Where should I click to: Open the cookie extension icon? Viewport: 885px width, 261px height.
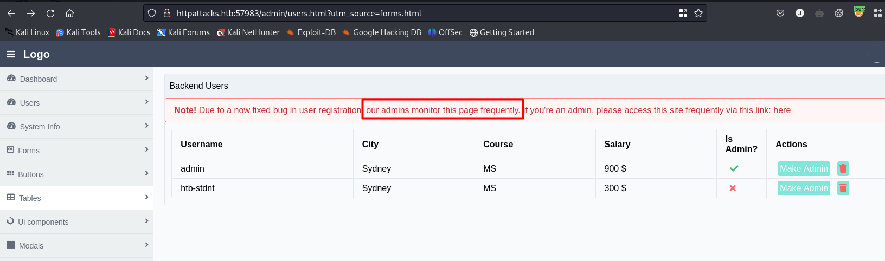coord(839,13)
